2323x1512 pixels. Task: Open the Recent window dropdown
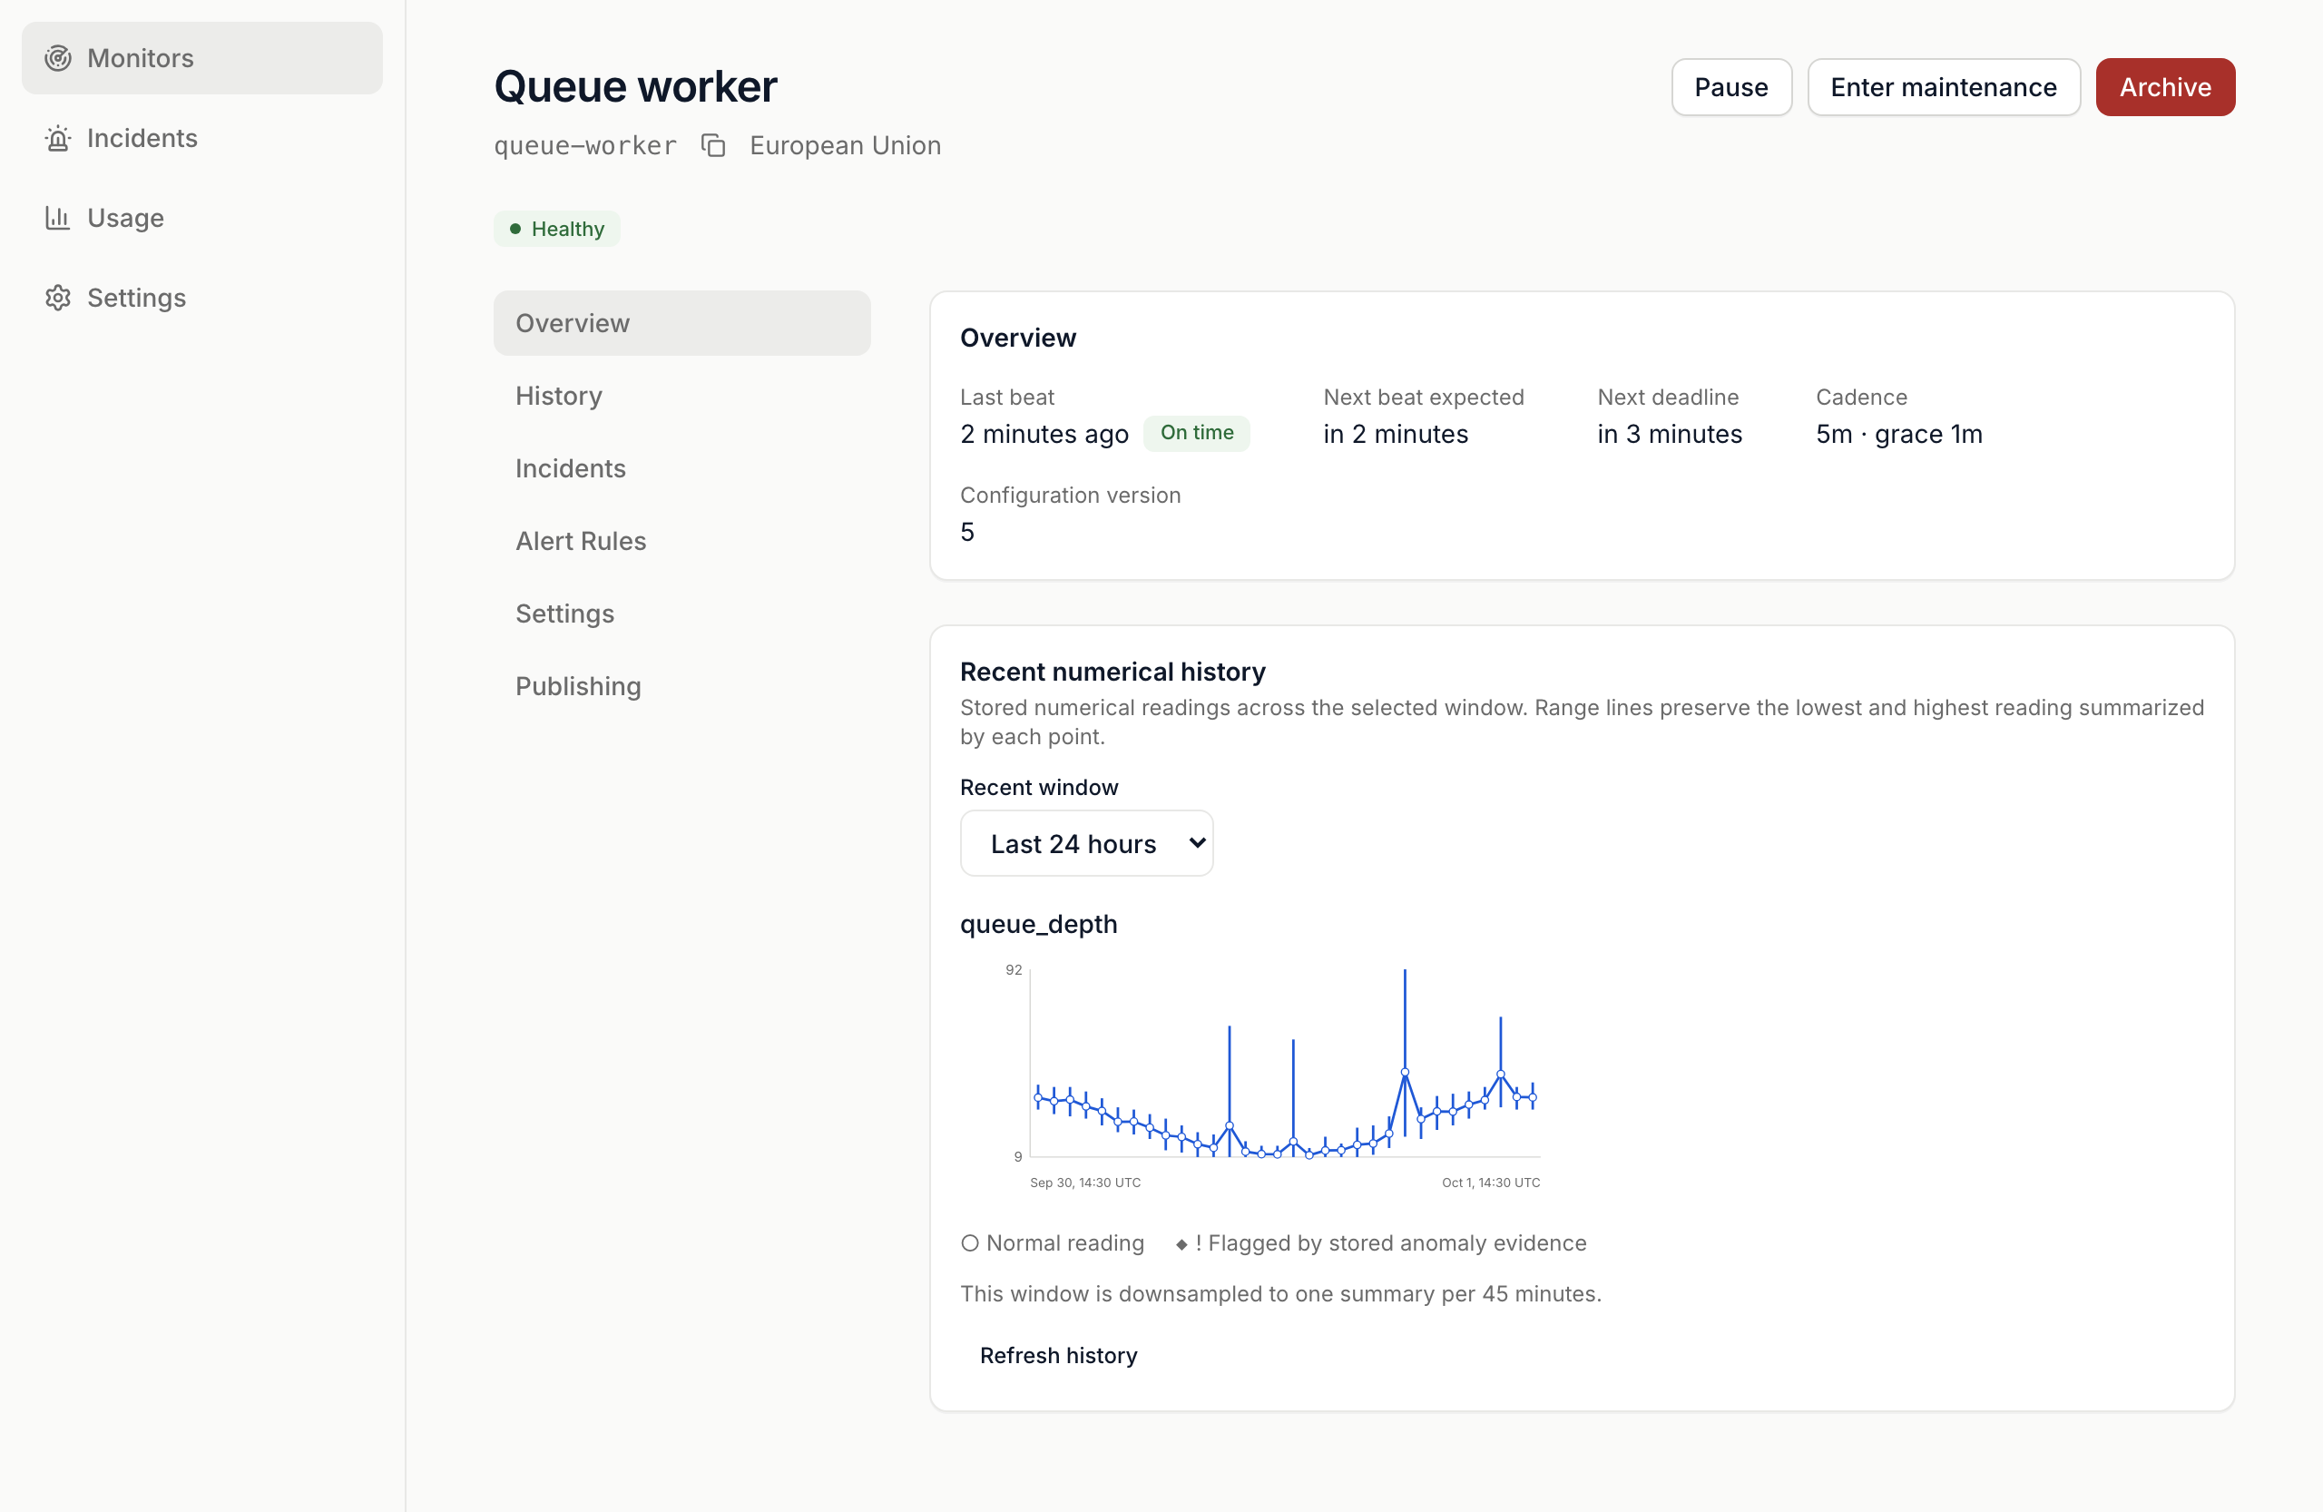1086,843
